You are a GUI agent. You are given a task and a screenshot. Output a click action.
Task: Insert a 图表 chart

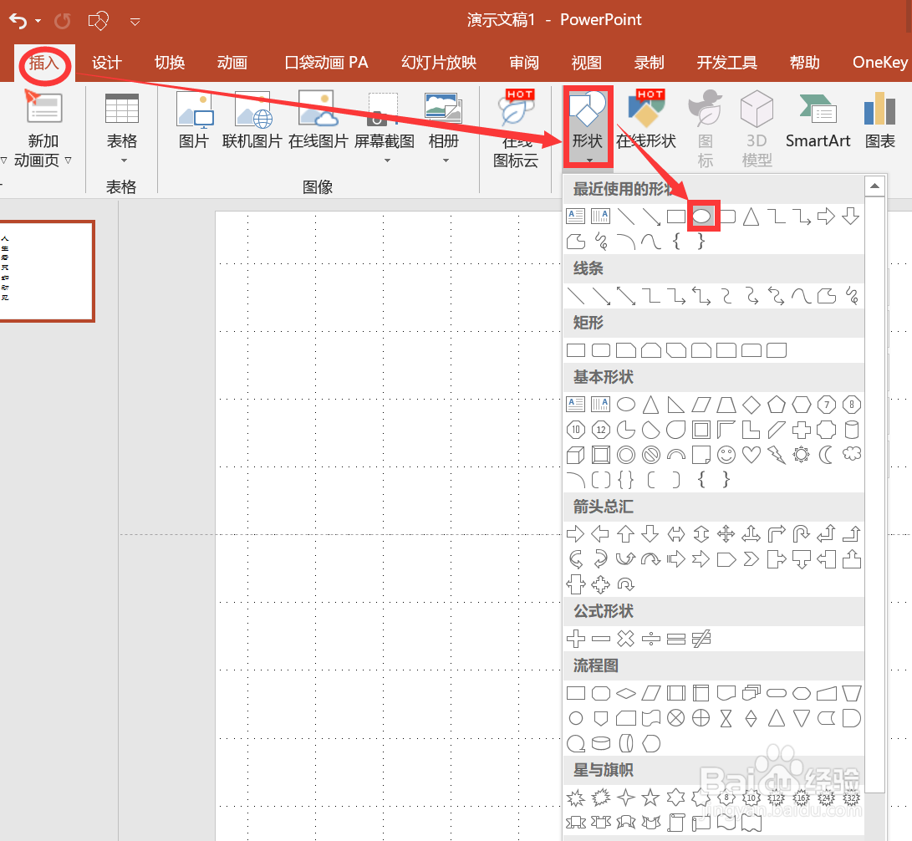tap(880, 120)
